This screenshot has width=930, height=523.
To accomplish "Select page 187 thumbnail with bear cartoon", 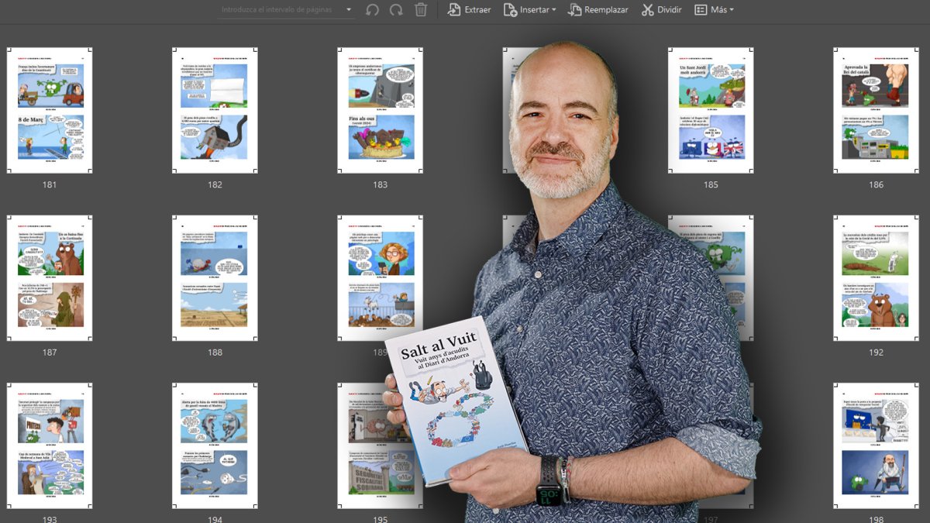I will (x=50, y=278).
